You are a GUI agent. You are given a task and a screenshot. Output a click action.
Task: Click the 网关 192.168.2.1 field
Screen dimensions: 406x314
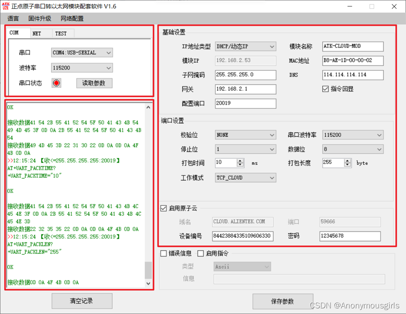(x=245, y=89)
